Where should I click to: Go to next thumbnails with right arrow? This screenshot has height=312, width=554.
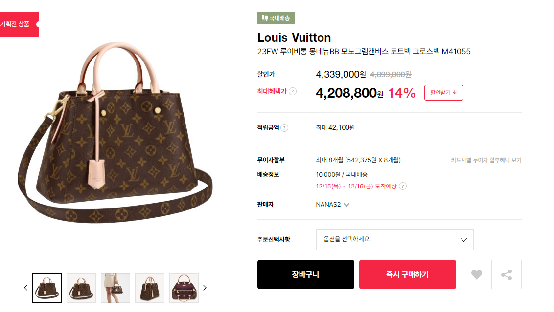205,288
